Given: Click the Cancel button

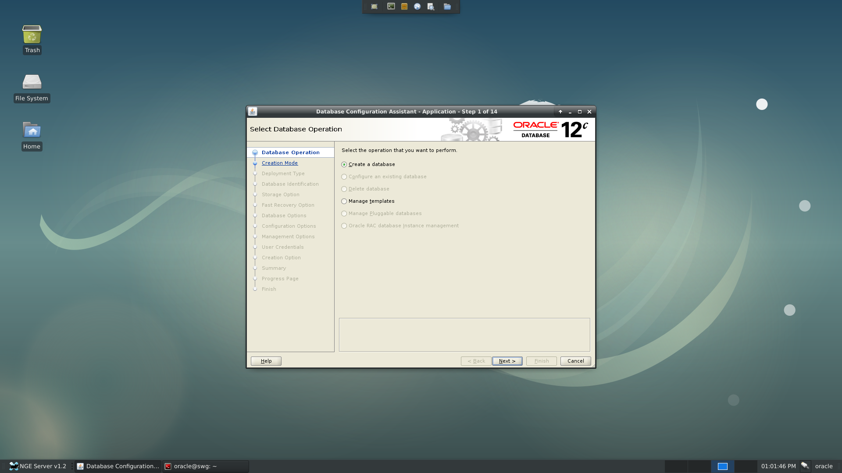Looking at the screenshot, I should click(x=575, y=361).
